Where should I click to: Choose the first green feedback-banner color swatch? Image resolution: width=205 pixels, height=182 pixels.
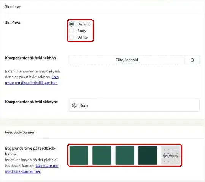[x=79, y=155]
